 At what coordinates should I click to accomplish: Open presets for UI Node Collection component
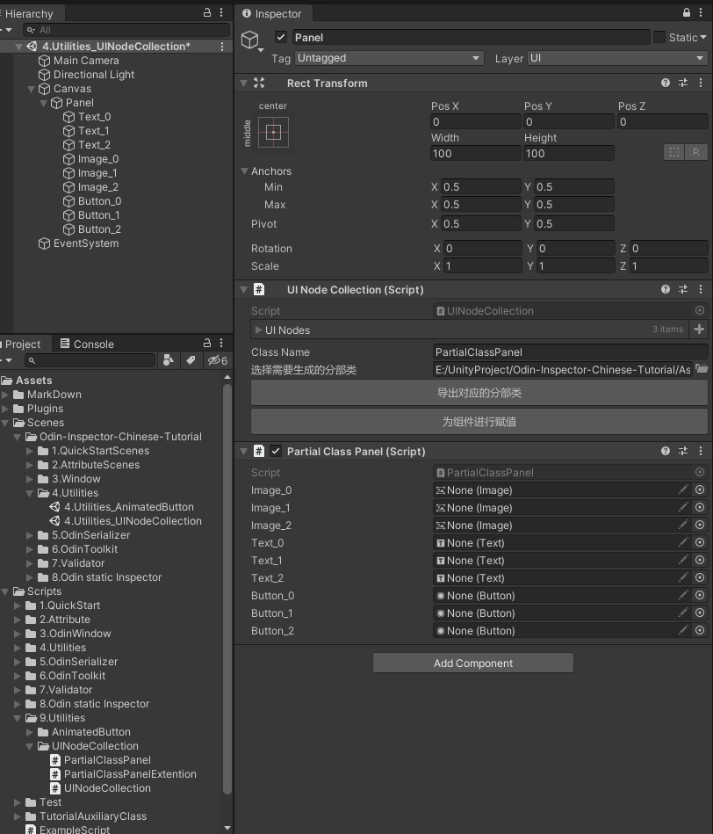pos(683,289)
